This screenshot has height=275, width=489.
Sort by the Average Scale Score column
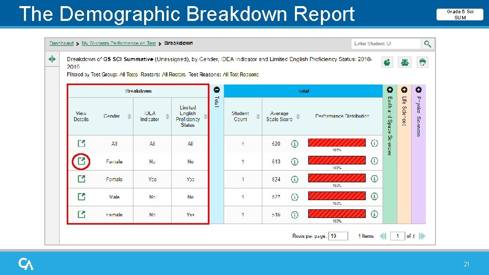pos(298,117)
